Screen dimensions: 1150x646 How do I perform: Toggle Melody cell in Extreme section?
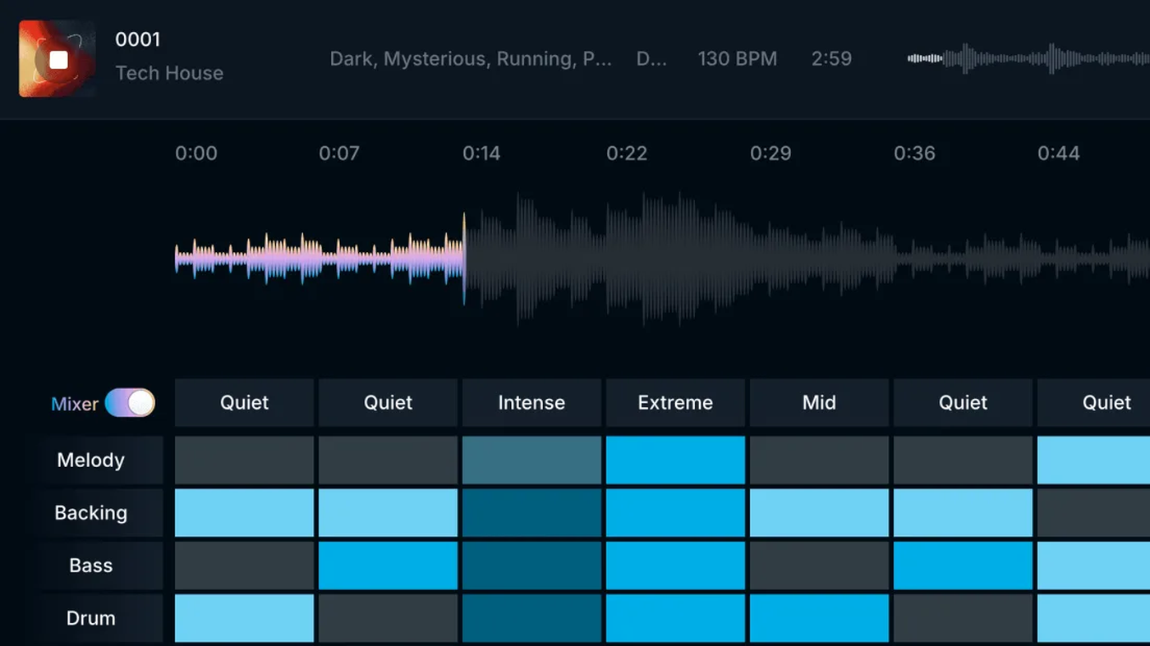pyautogui.click(x=675, y=460)
